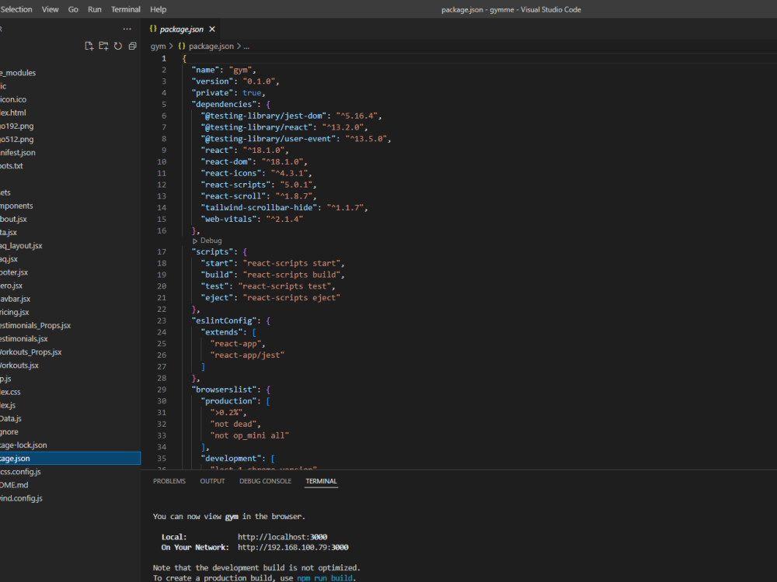Viewport: 777px width, 582px height.
Task: Open More Actions in the Explorer header
Action: click(x=127, y=28)
